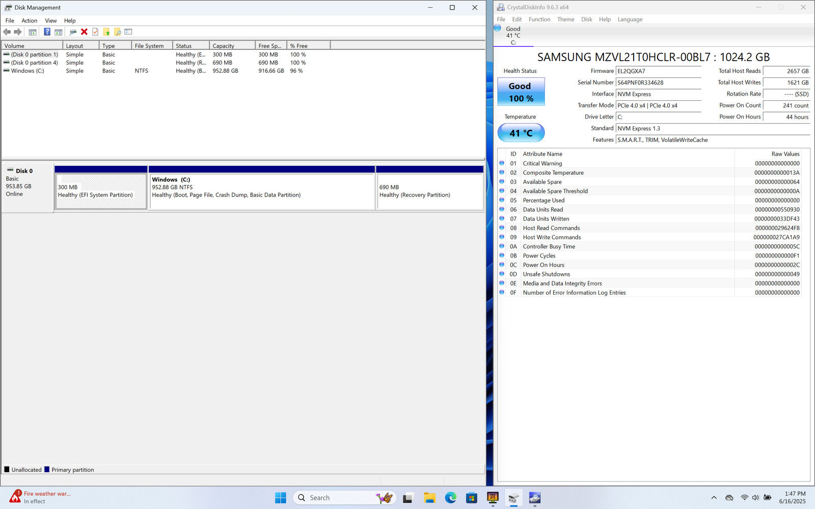Select the 690 MB Recovery Partition block
This screenshot has height=509, width=815.
coord(429,191)
